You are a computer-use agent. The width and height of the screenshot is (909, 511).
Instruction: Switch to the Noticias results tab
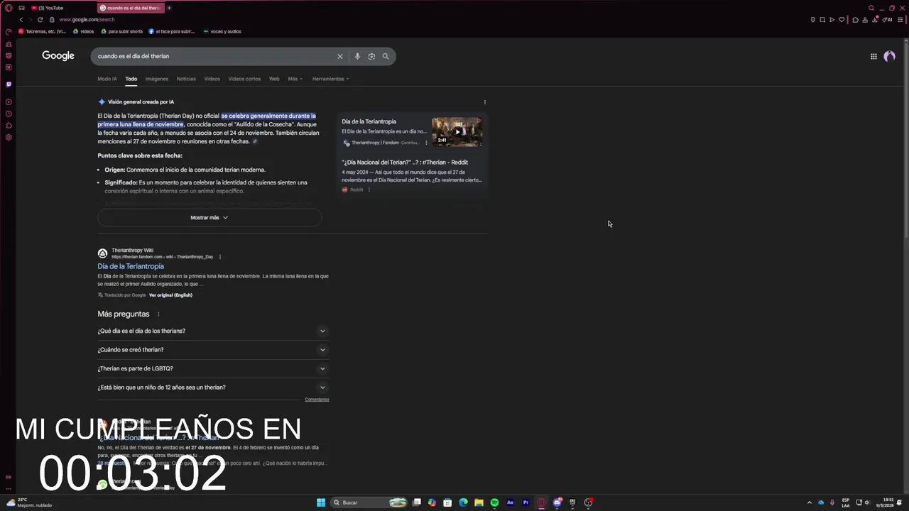click(186, 79)
